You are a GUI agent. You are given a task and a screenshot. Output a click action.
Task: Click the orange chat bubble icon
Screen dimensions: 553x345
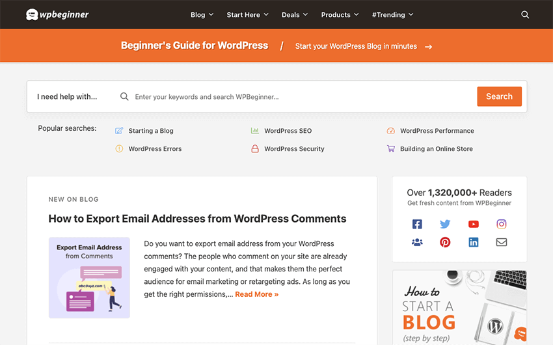520,333
